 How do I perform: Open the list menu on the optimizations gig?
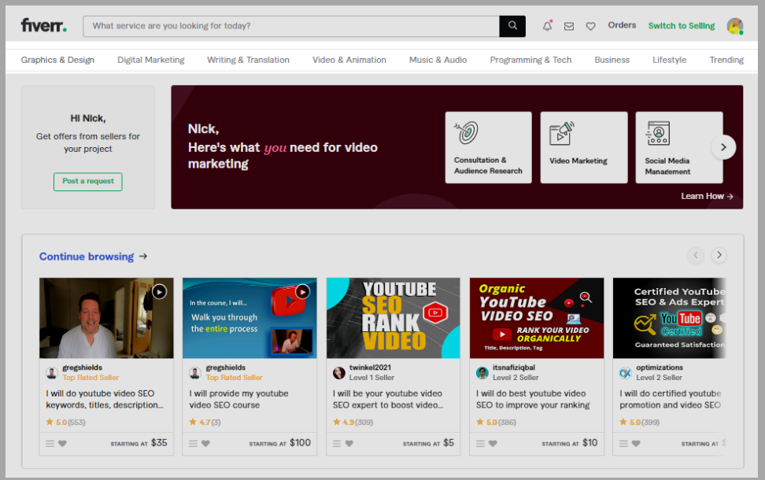(623, 444)
